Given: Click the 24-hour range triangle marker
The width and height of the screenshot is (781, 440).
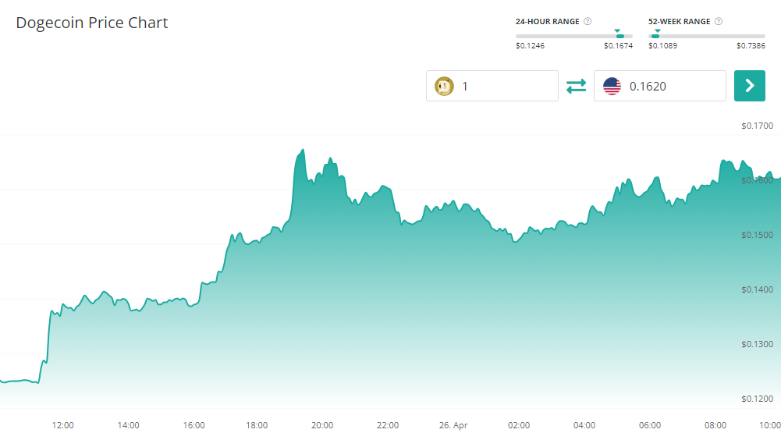Looking at the screenshot, I should 618,31.
